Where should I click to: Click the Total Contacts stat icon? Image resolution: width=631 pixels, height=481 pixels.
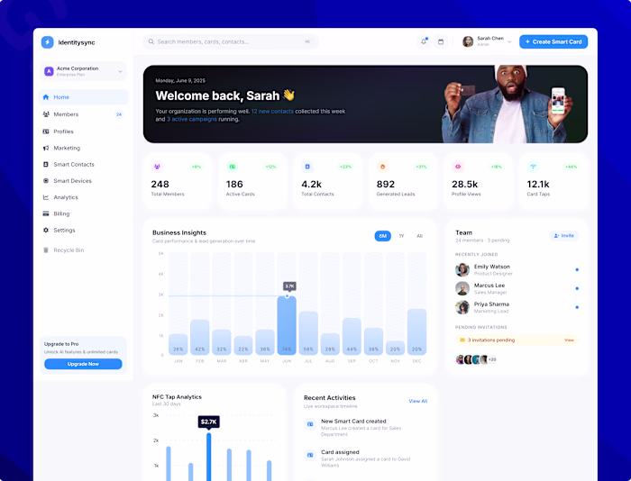307,167
